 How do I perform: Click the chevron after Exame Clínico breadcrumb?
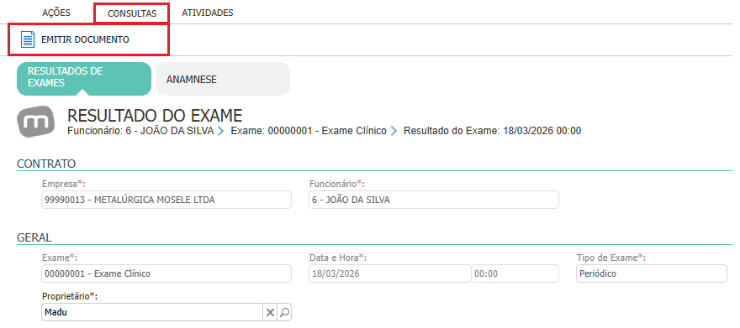[394, 132]
